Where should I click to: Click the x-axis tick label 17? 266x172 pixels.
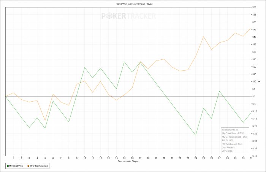[x=140, y=158]
